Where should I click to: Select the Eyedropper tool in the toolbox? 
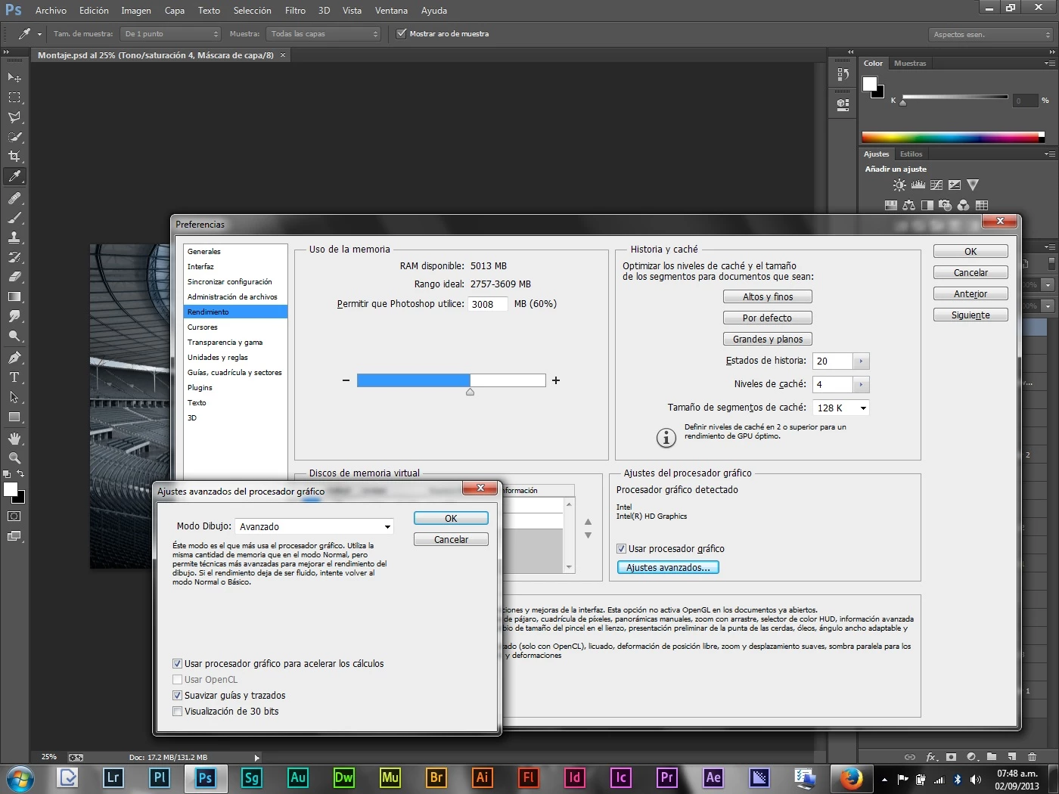pos(14,176)
